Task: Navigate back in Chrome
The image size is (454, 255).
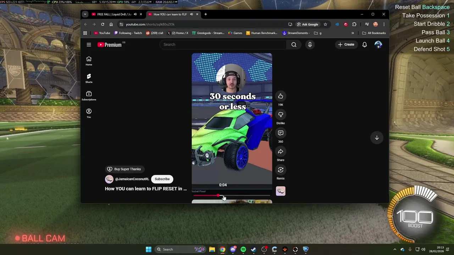Action: [85, 24]
